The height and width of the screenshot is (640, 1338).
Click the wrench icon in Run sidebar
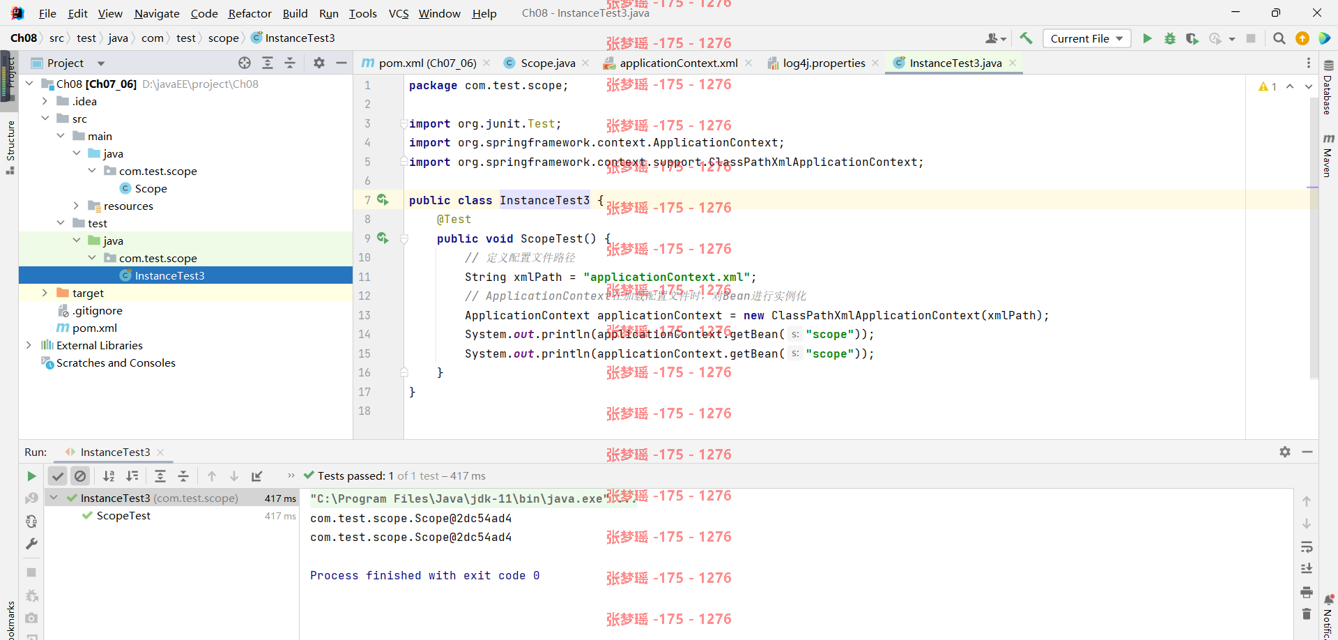pyautogui.click(x=31, y=544)
